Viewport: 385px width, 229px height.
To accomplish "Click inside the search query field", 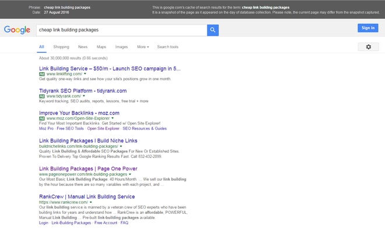I will [121, 30].
